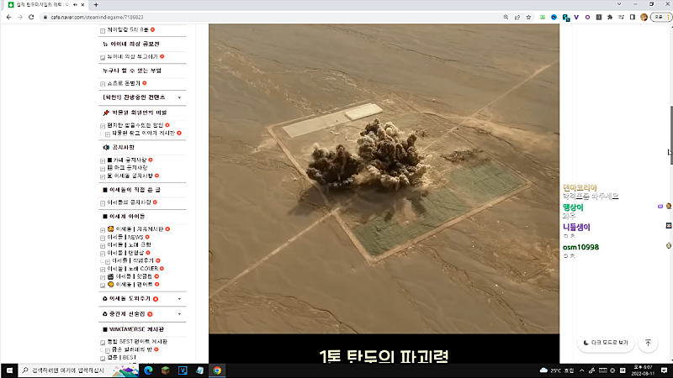This screenshot has height=378, width=673.
Task: Click the speaker icon next to 공지사항
Action: [x=106, y=148]
